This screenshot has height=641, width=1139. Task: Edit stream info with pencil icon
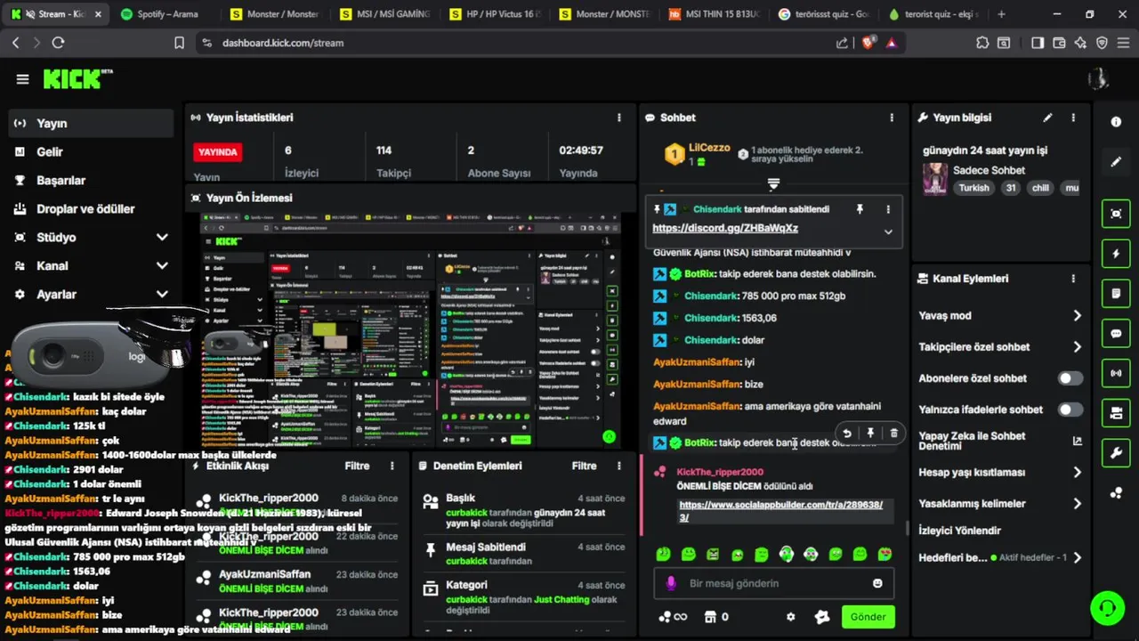coord(1047,118)
